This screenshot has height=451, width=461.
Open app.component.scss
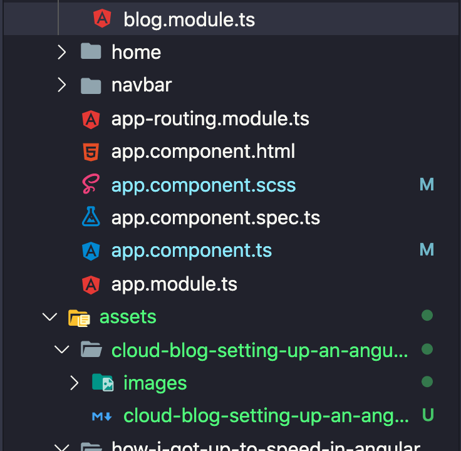[x=204, y=185]
